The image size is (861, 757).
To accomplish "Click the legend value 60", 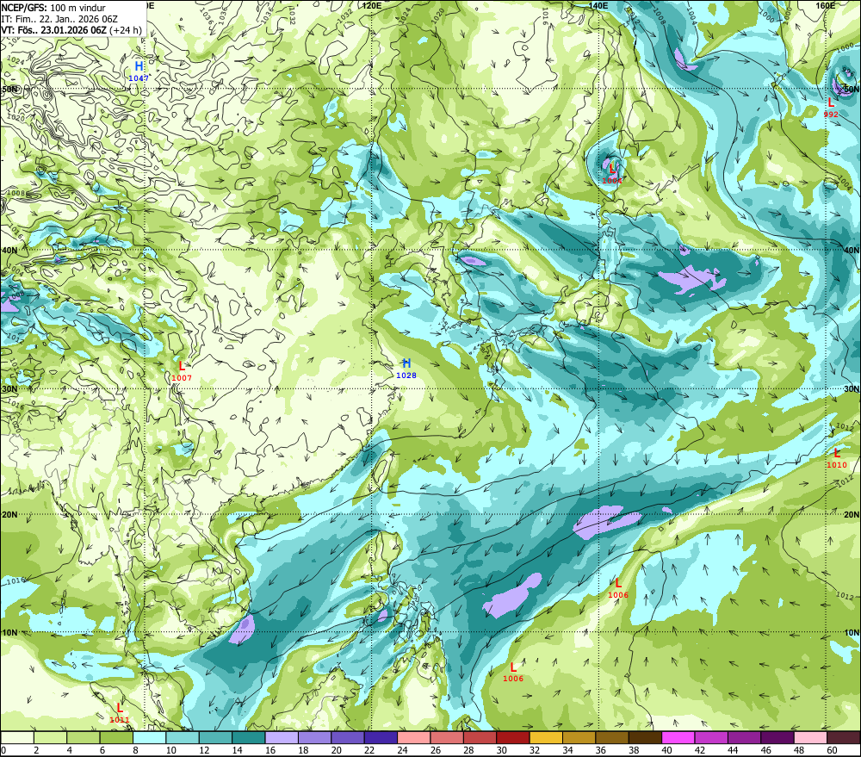I will tap(832, 750).
